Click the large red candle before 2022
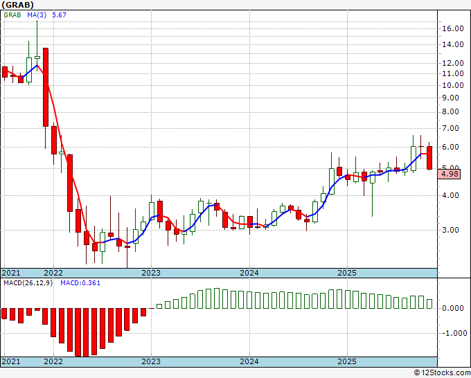The width and height of the screenshot is (471, 378). (x=46, y=87)
